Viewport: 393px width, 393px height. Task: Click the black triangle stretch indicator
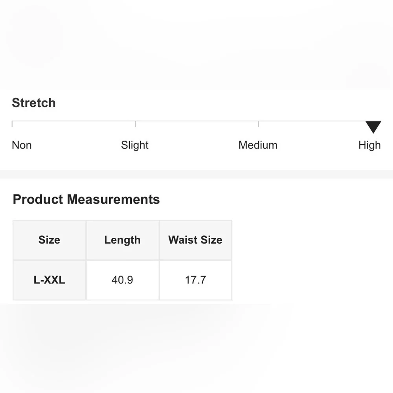coord(373,127)
